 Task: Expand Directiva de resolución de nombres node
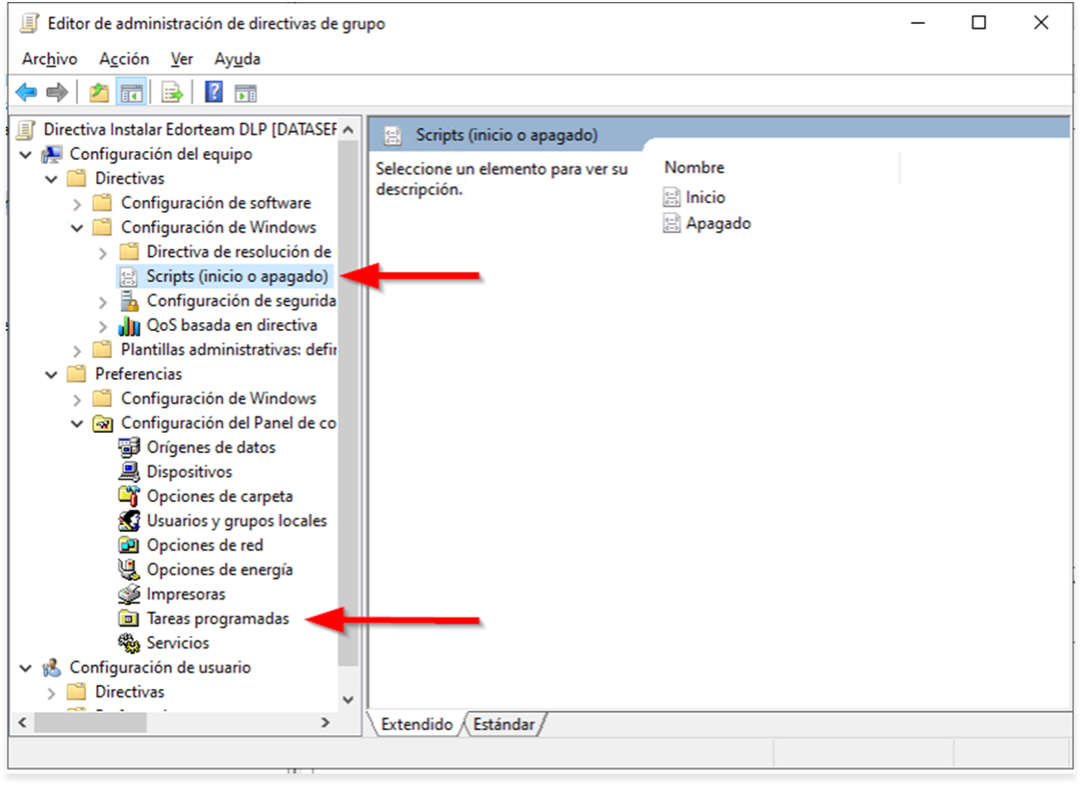tap(103, 252)
